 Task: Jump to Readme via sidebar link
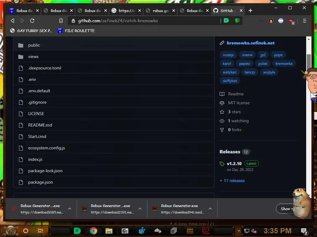point(232,94)
